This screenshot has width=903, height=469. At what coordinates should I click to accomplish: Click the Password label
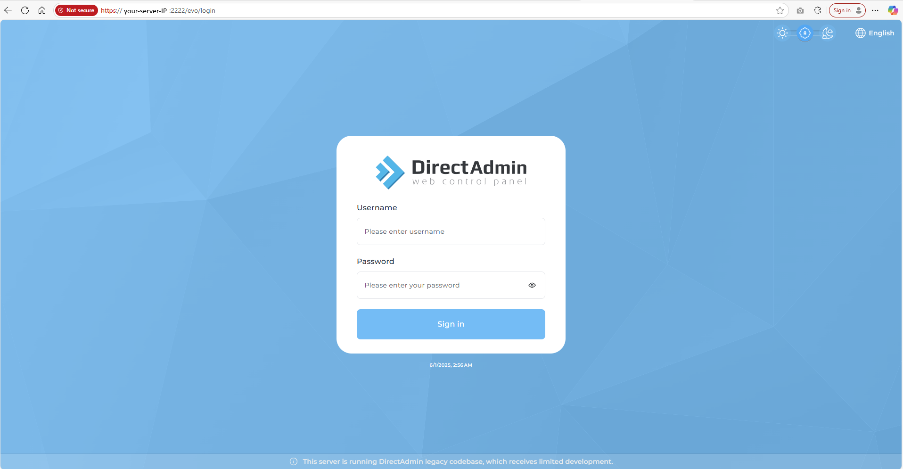coord(376,262)
